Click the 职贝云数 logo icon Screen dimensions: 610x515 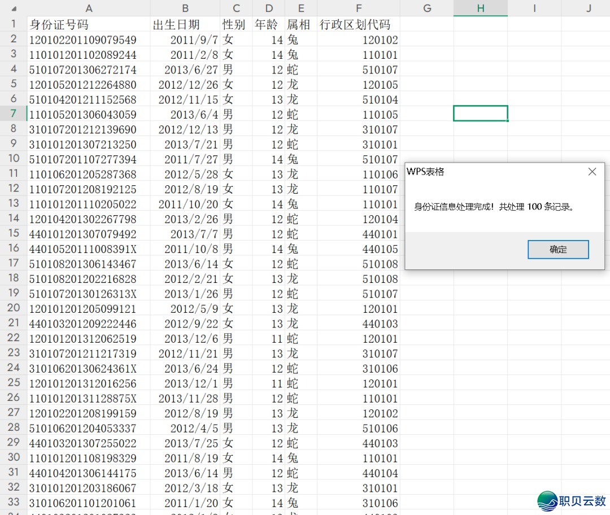pyautogui.click(x=547, y=501)
